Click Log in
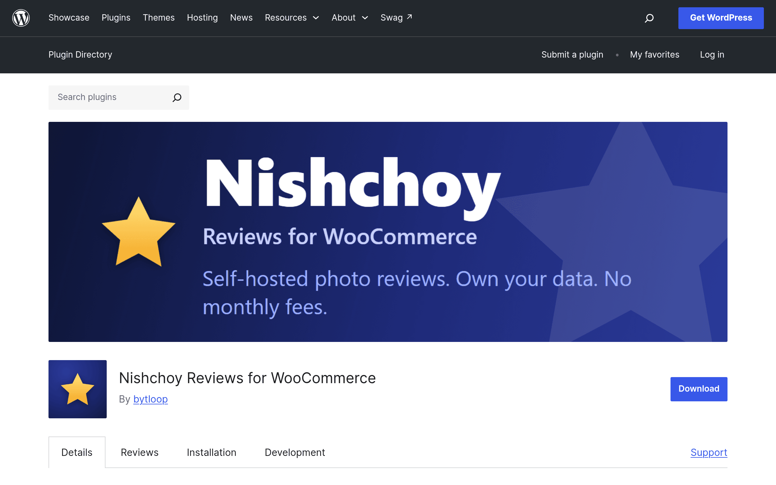776x485 pixels. [712, 55]
